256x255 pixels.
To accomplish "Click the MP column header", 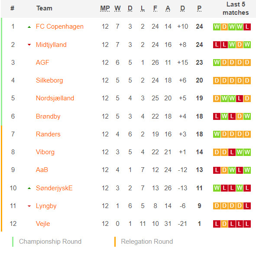I will [x=105, y=8].
